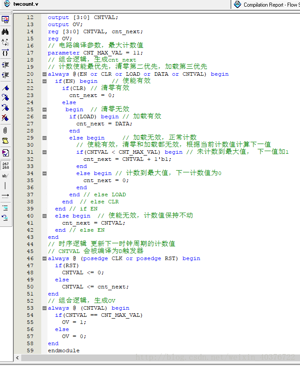Collapse the always block on line 20

[x=44, y=74]
